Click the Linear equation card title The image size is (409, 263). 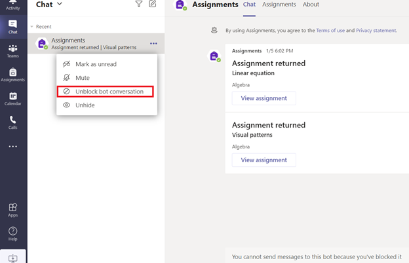[x=253, y=73]
